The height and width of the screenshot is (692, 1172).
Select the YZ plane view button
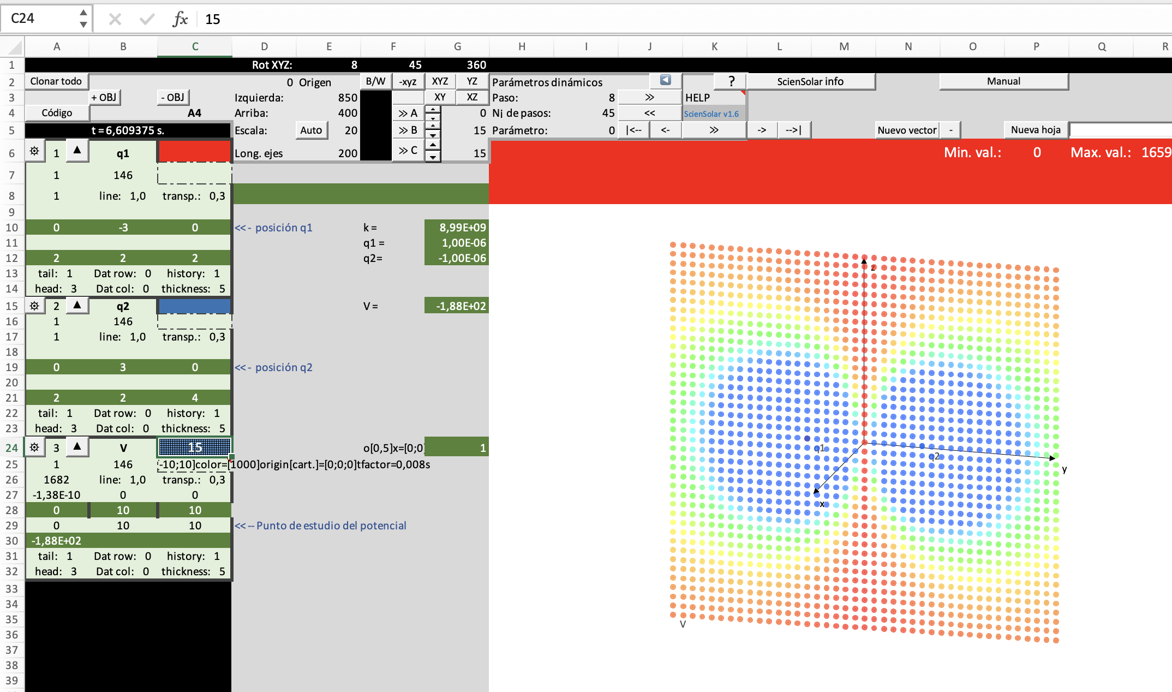pos(472,81)
